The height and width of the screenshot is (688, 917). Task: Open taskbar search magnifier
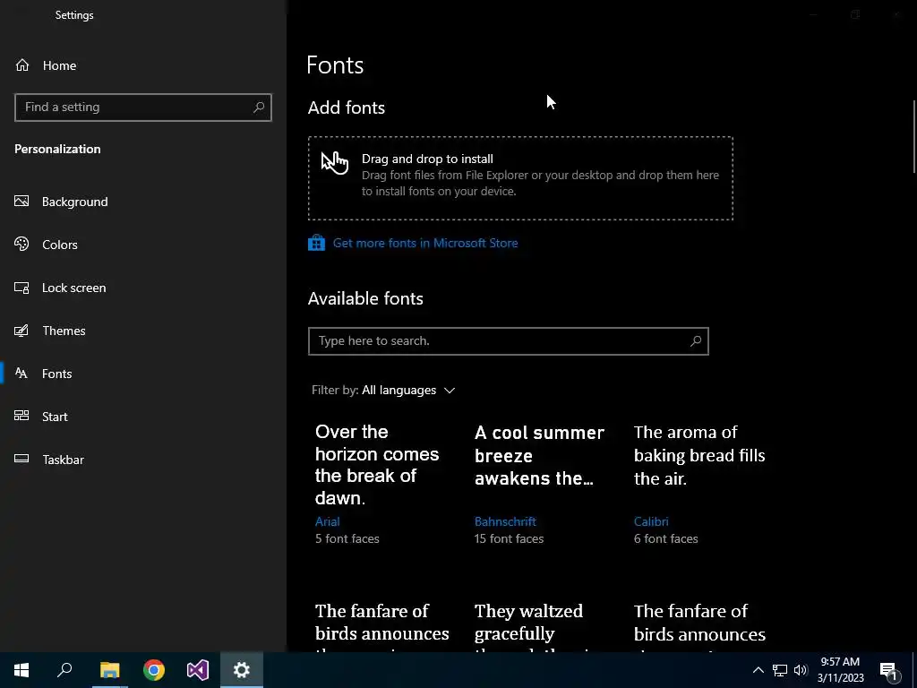(x=64, y=670)
